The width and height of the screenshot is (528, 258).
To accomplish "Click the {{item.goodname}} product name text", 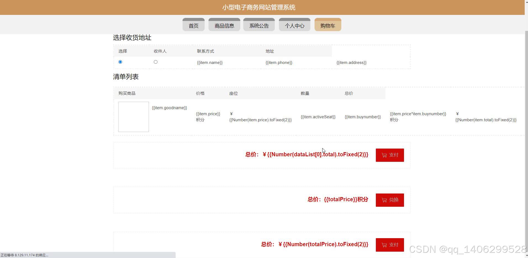I will point(169,108).
